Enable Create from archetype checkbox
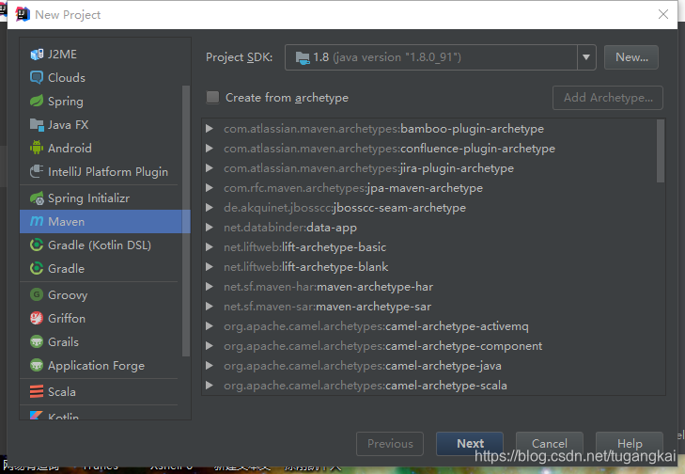The height and width of the screenshot is (474, 685). [212, 97]
